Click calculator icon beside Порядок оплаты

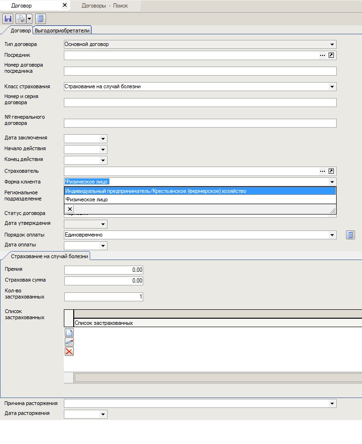pyautogui.click(x=350, y=235)
